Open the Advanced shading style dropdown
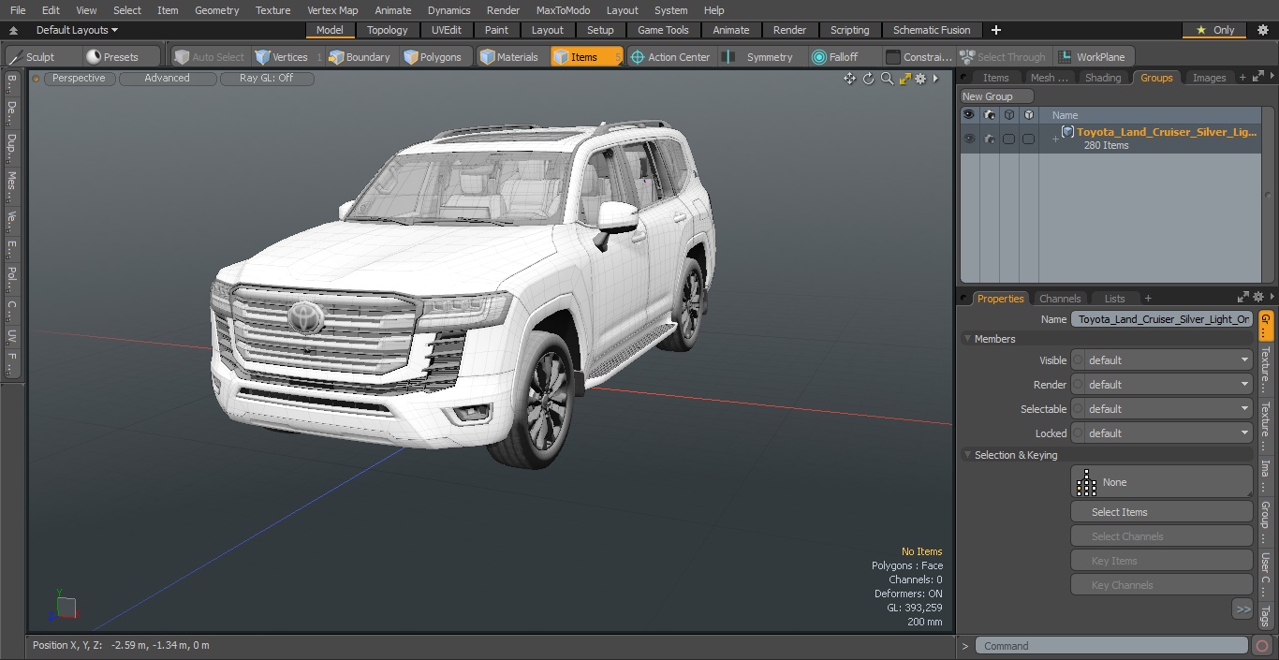 click(x=168, y=79)
